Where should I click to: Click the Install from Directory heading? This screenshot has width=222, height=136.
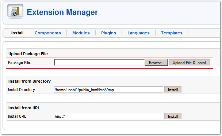pyautogui.click(x=30, y=81)
